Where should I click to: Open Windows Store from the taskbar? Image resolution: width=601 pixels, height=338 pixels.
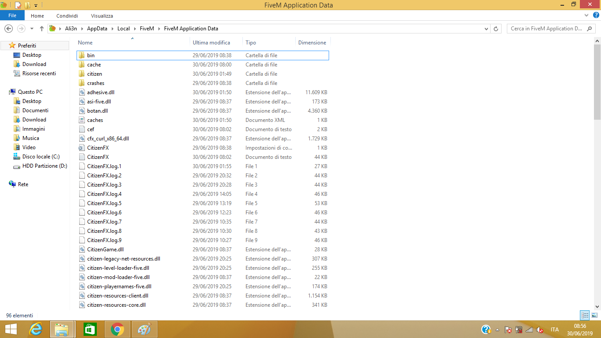click(90, 329)
